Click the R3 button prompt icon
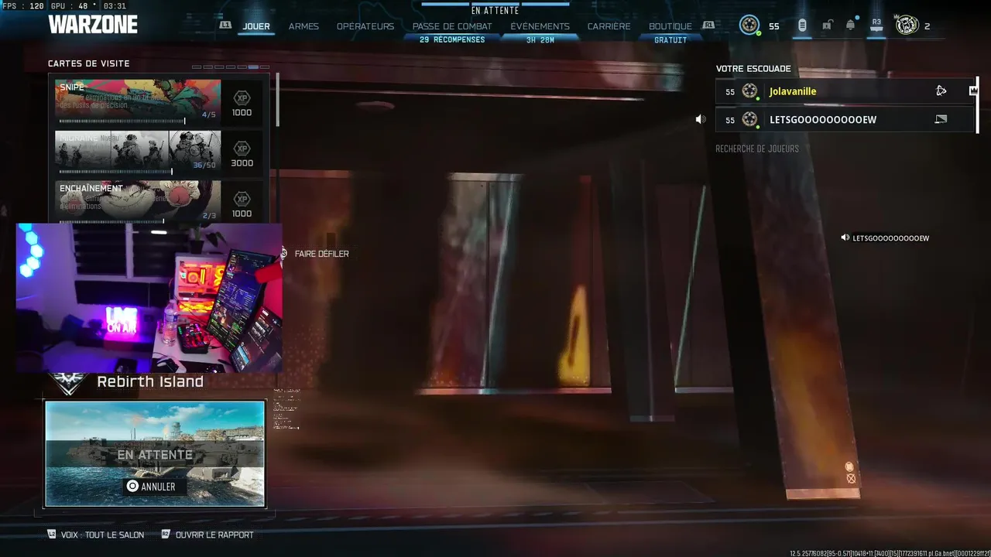Screen dimensions: 991x557 pyautogui.click(x=876, y=25)
